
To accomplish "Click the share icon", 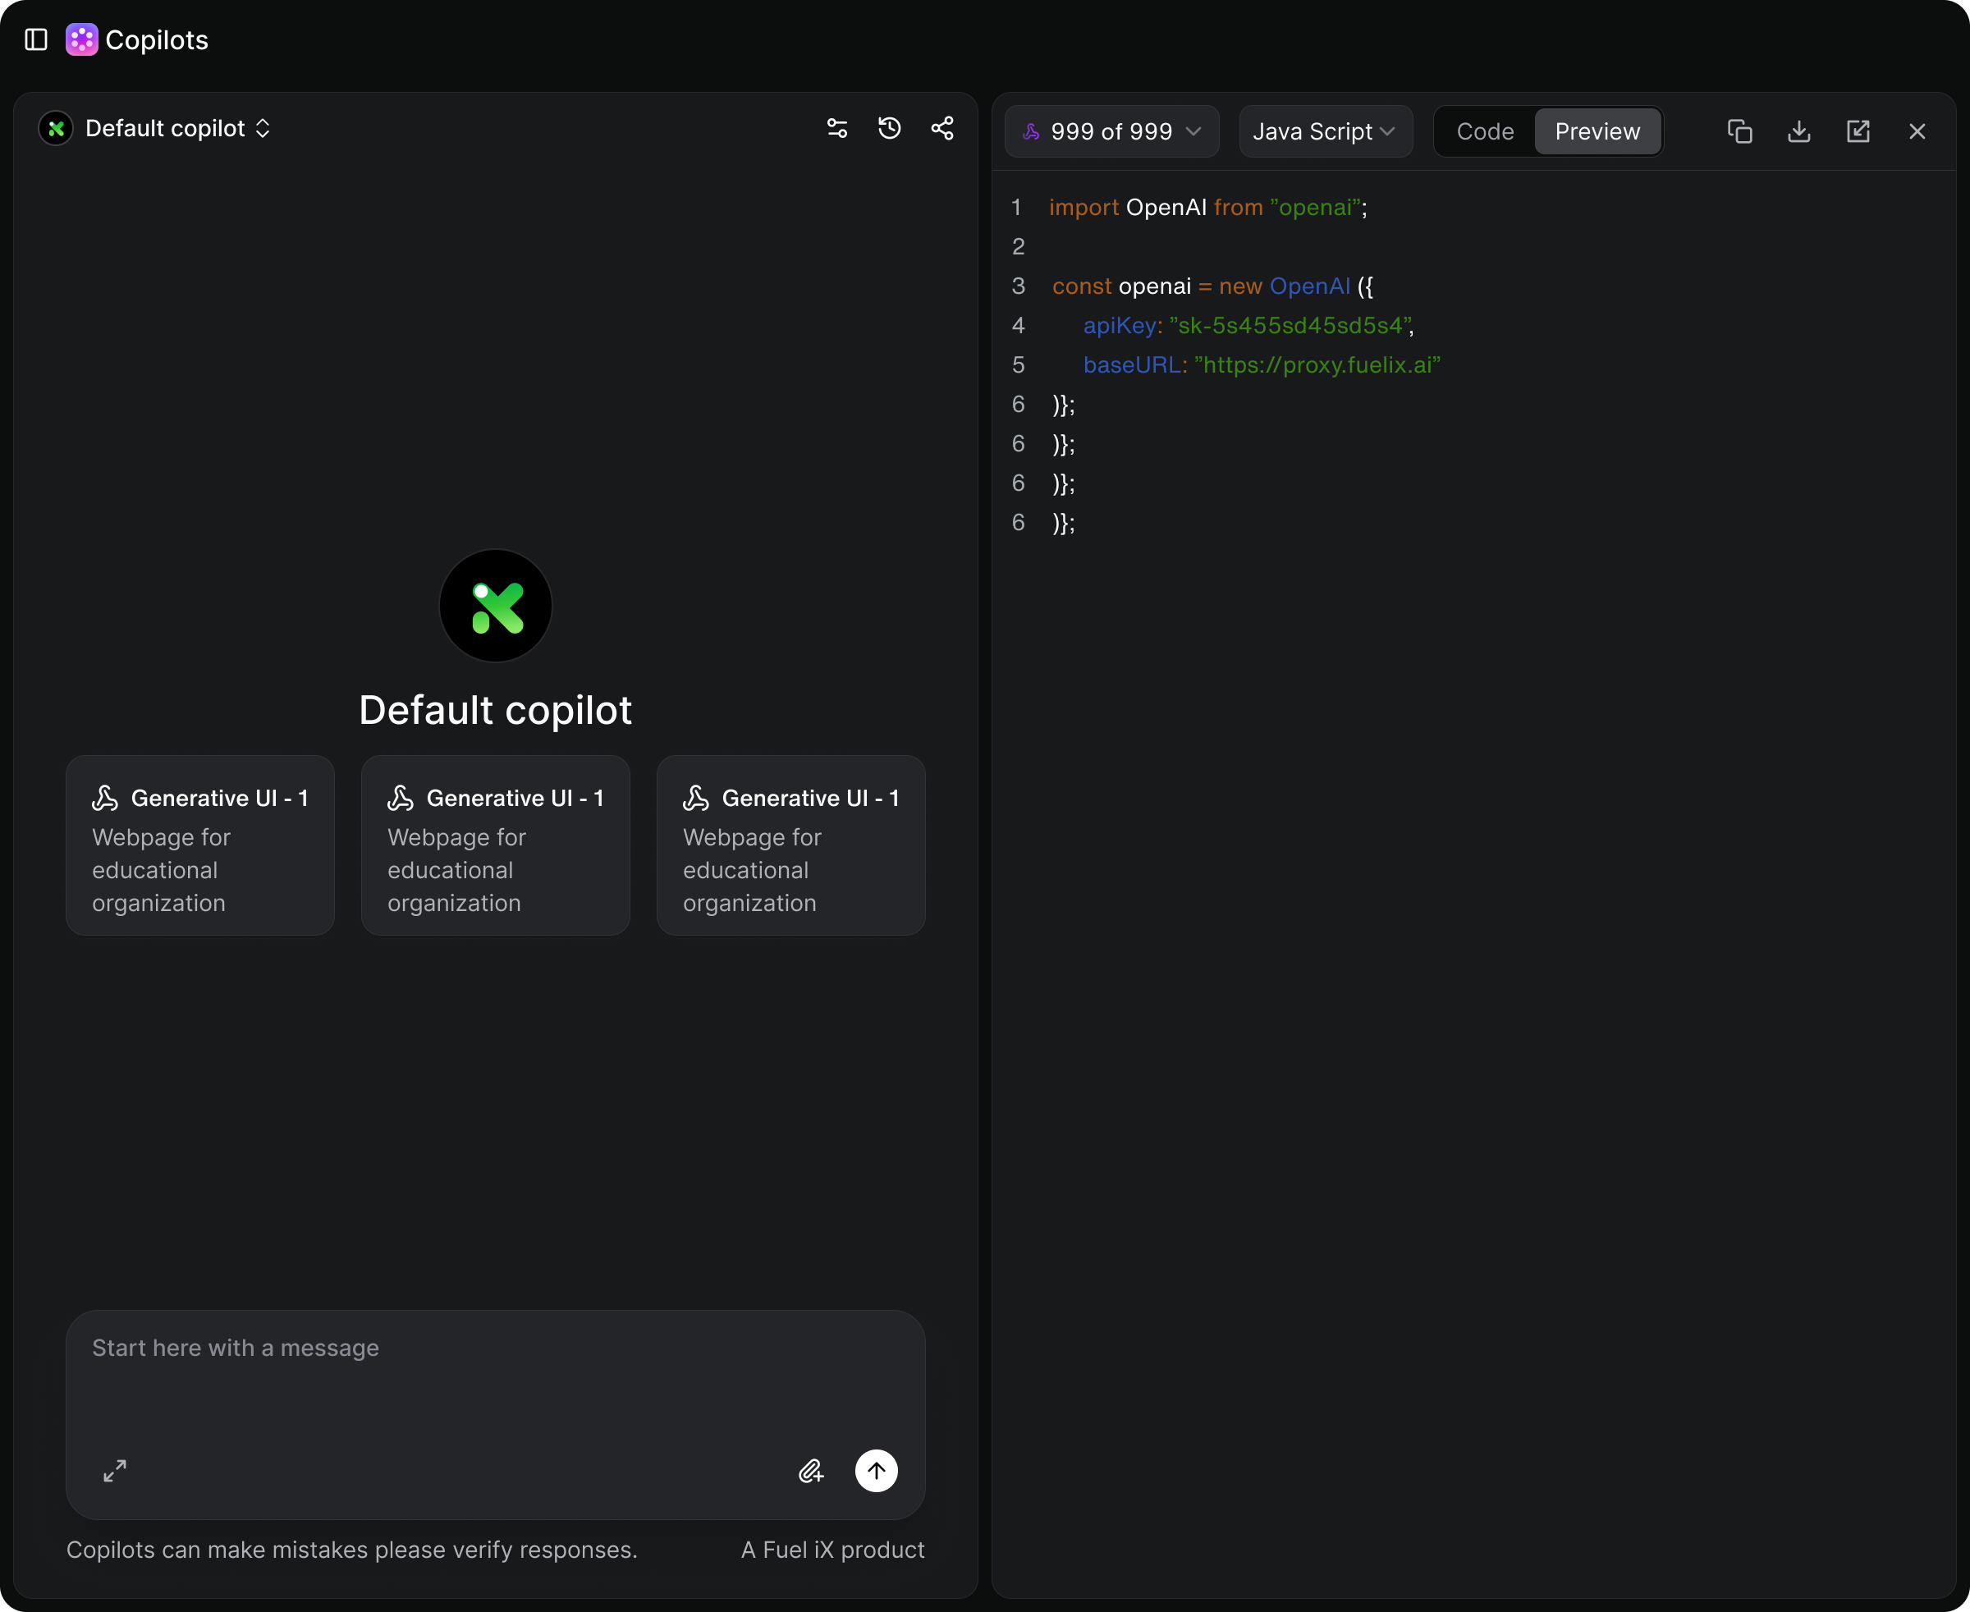I will coord(941,128).
